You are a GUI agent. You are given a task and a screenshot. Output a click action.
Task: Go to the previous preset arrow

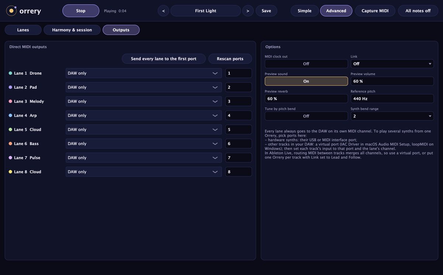pyautogui.click(x=164, y=11)
